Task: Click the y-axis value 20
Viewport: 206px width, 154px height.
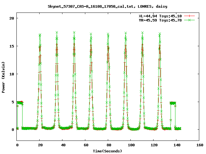Action: [x=12, y=18]
